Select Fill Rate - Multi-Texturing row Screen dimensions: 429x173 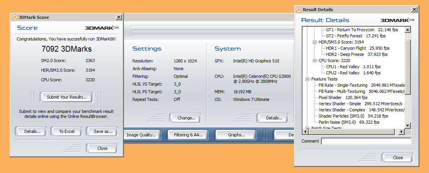[361, 91]
